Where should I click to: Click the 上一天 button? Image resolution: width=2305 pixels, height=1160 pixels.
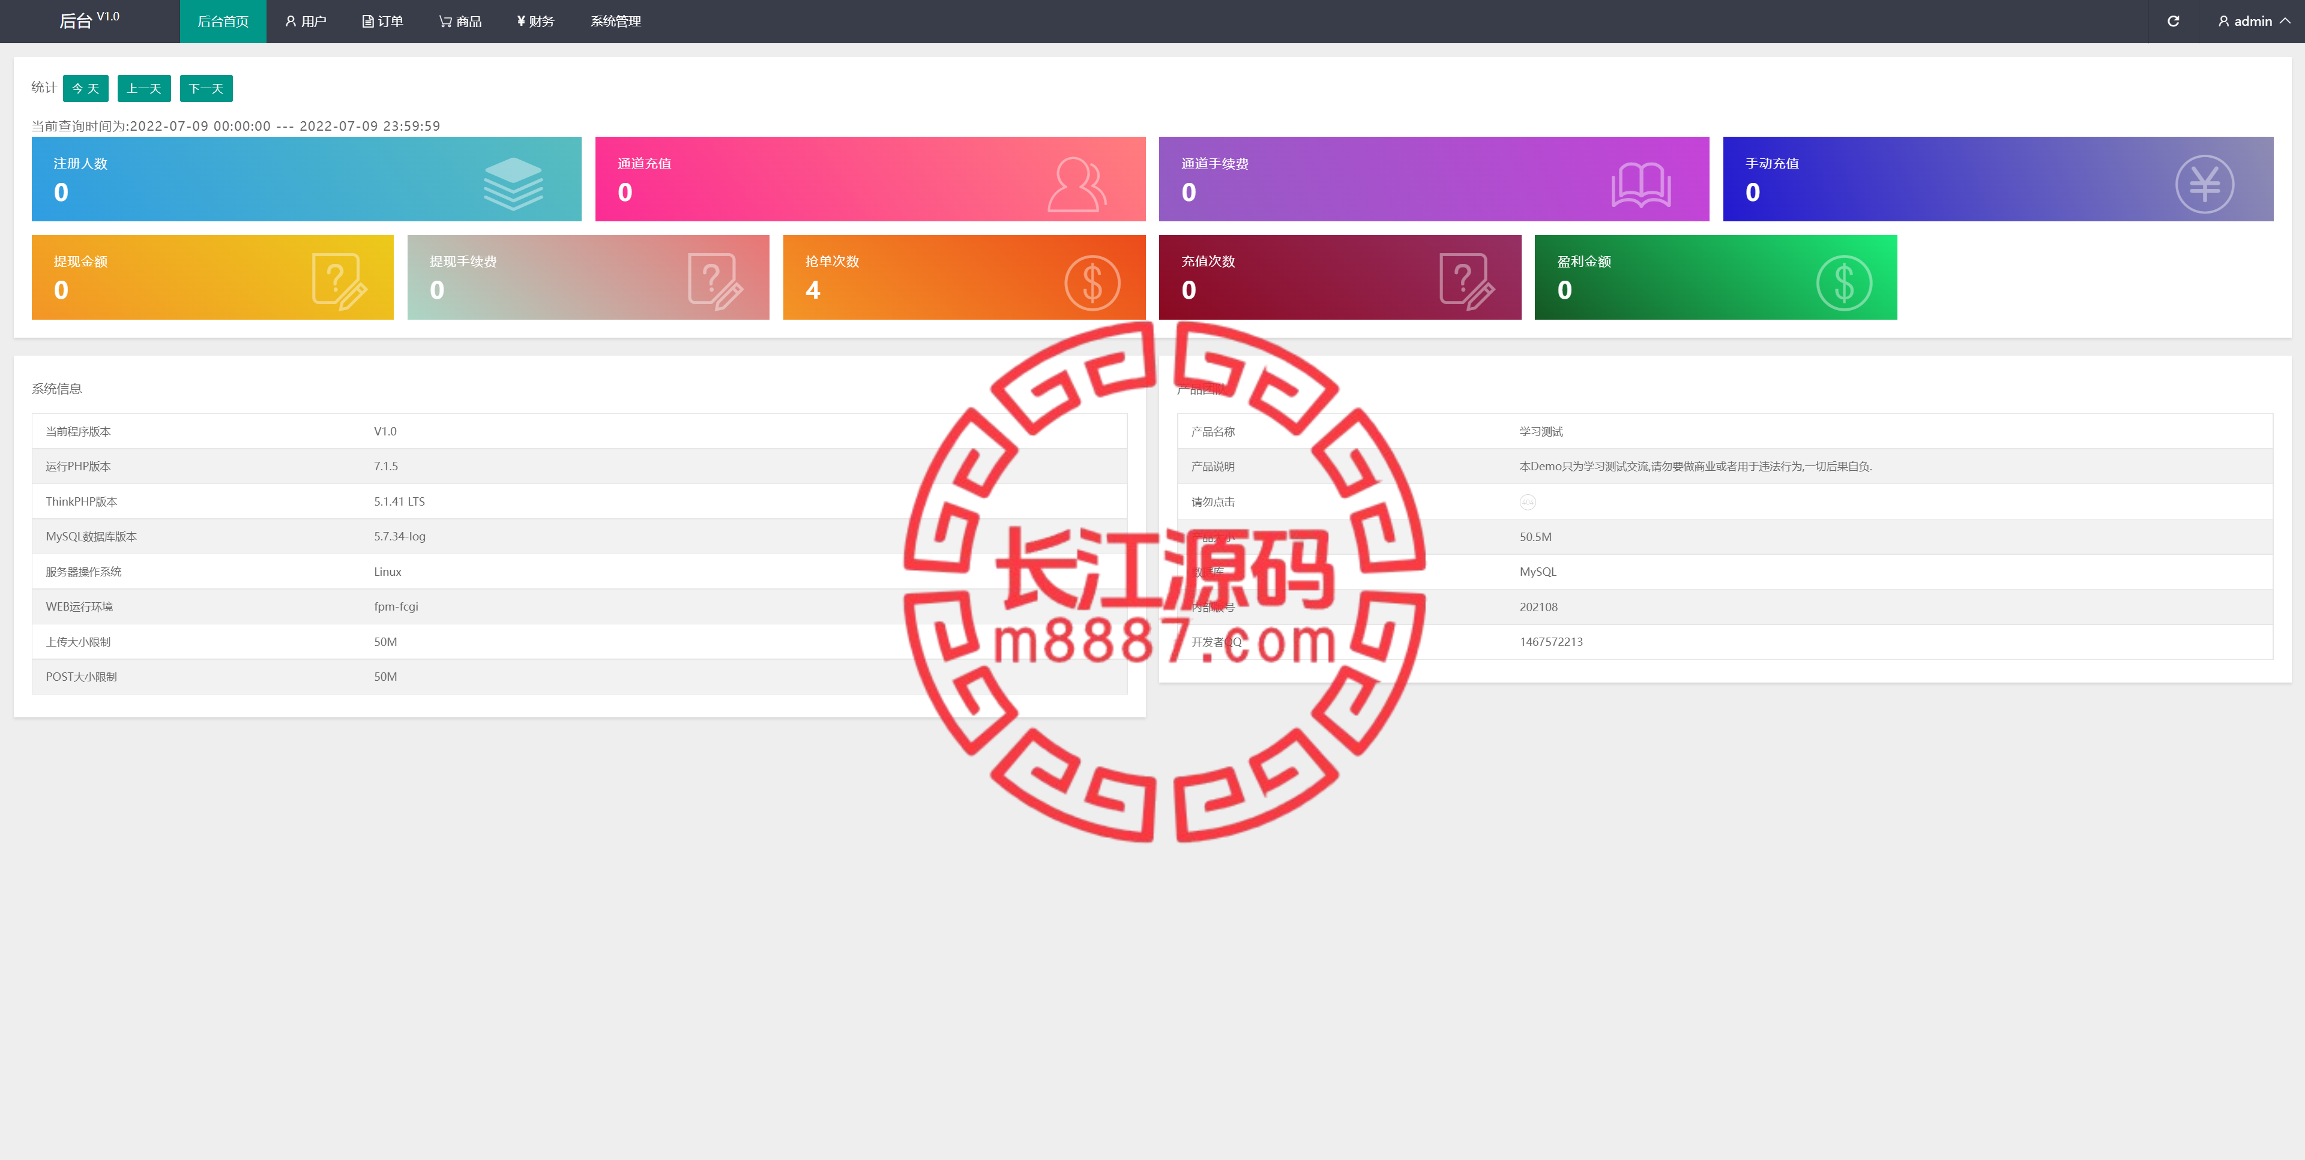144,89
